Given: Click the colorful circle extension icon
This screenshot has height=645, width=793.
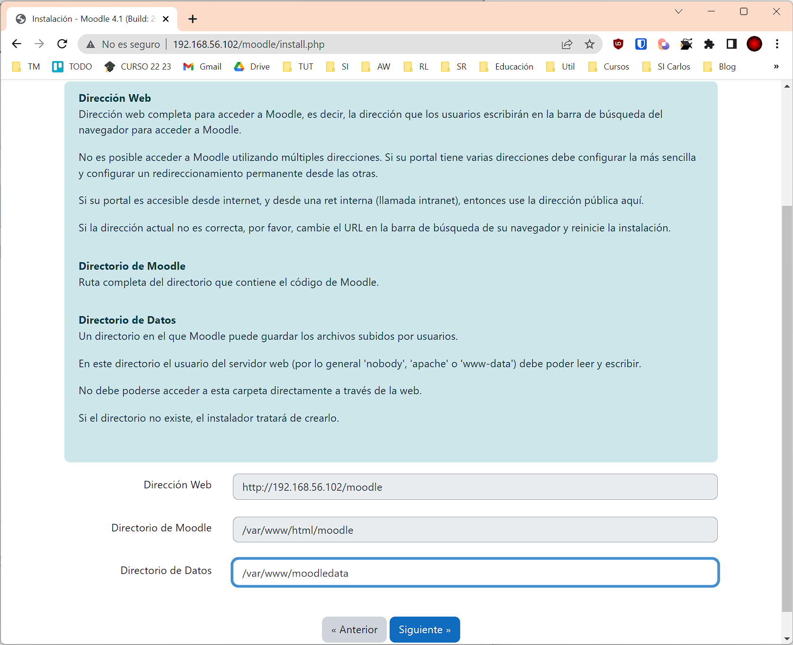Looking at the screenshot, I should coord(663,44).
